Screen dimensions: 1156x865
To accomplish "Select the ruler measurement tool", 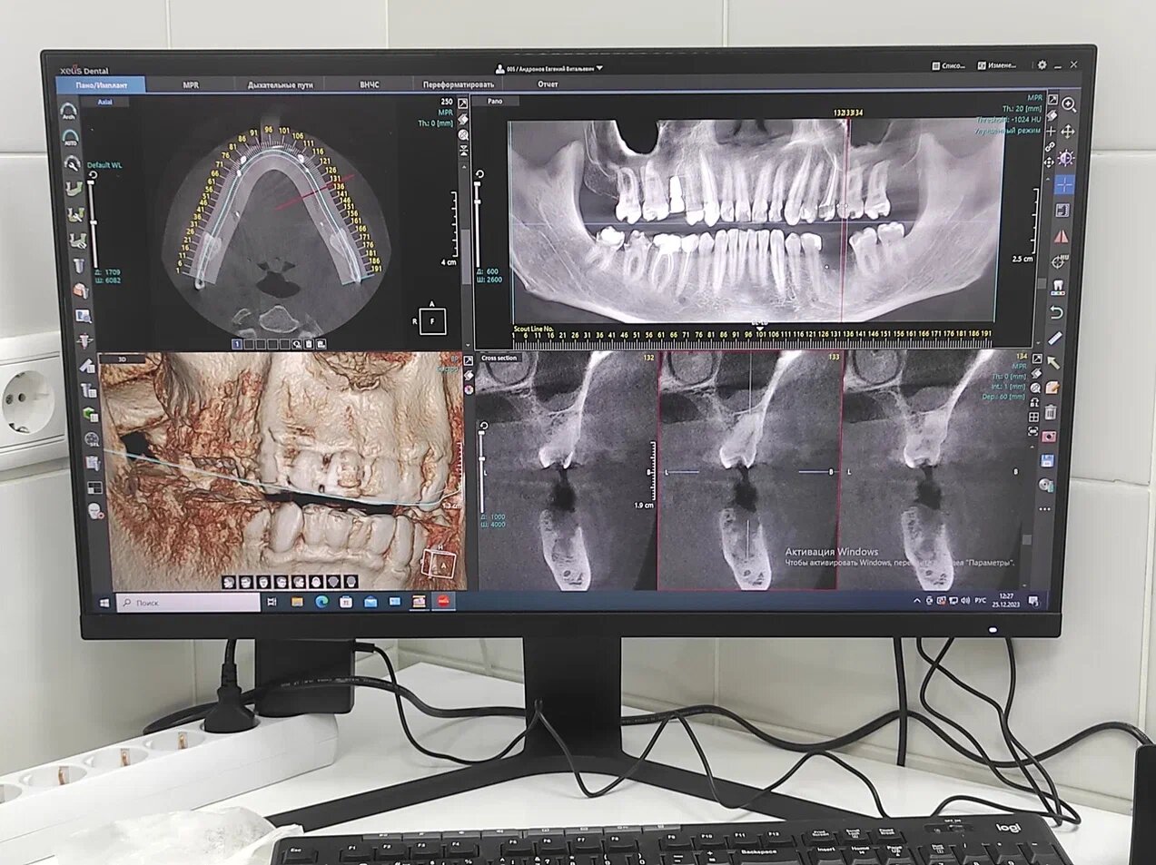I will click(x=1055, y=339).
